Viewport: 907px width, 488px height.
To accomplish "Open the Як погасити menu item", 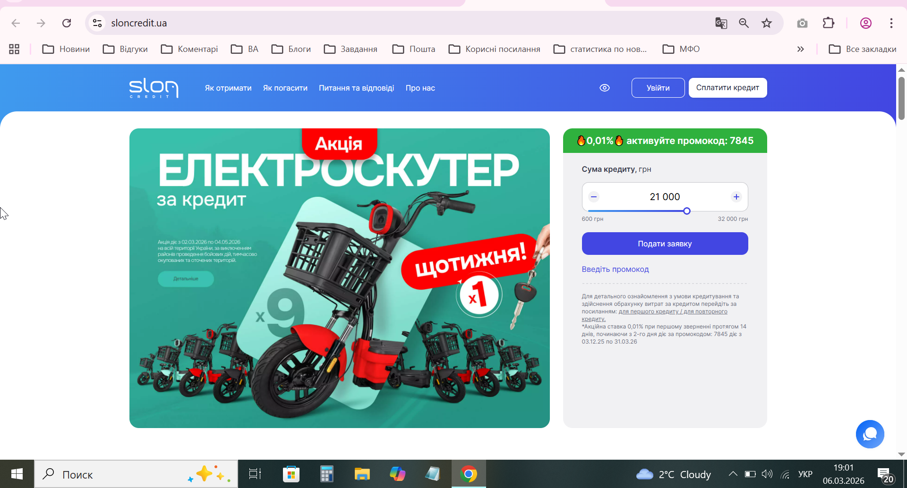I will (285, 88).
